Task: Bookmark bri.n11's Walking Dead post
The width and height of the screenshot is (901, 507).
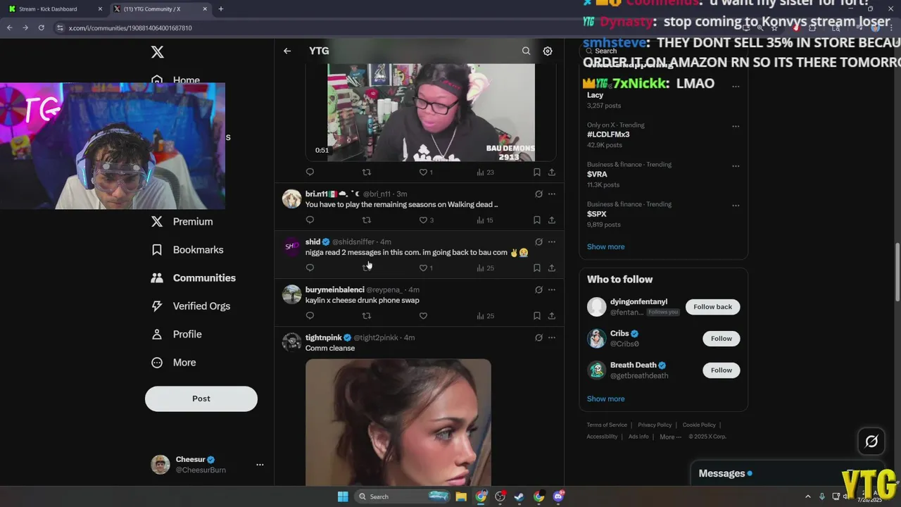Action: pos(536,220)
